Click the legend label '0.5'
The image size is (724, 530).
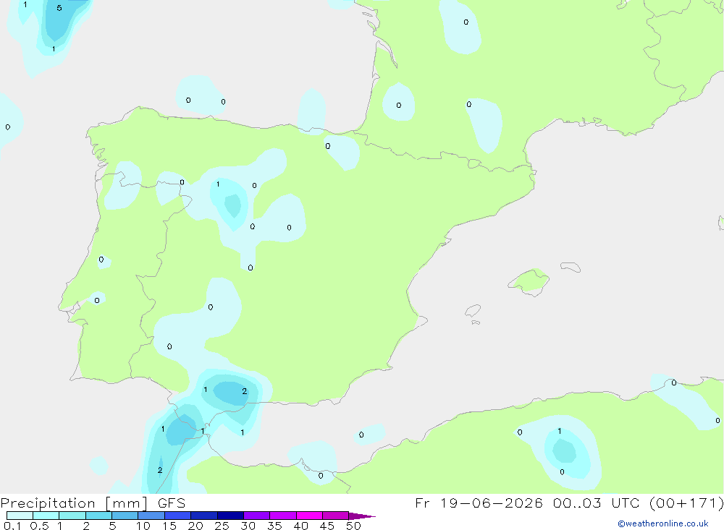[39, 526]
